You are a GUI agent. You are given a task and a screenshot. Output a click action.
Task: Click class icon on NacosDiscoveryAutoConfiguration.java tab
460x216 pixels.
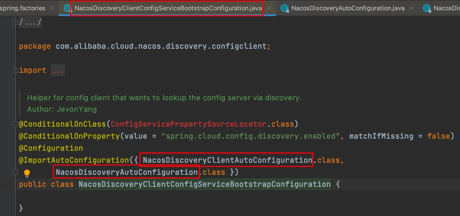pos(285,9)
